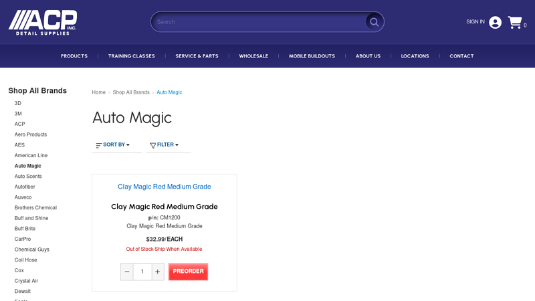Open the CONTACT menu item
The height and width of the screenshot is (301, 535).
[x=461, y=56]
